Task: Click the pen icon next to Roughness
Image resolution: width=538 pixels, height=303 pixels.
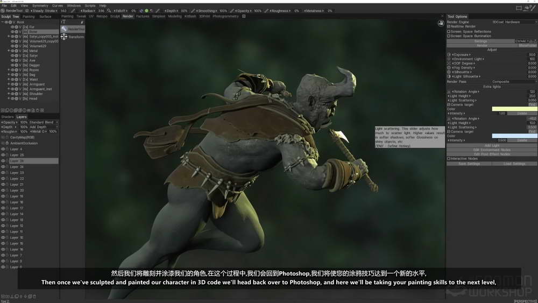Action: tap(267, 11)
